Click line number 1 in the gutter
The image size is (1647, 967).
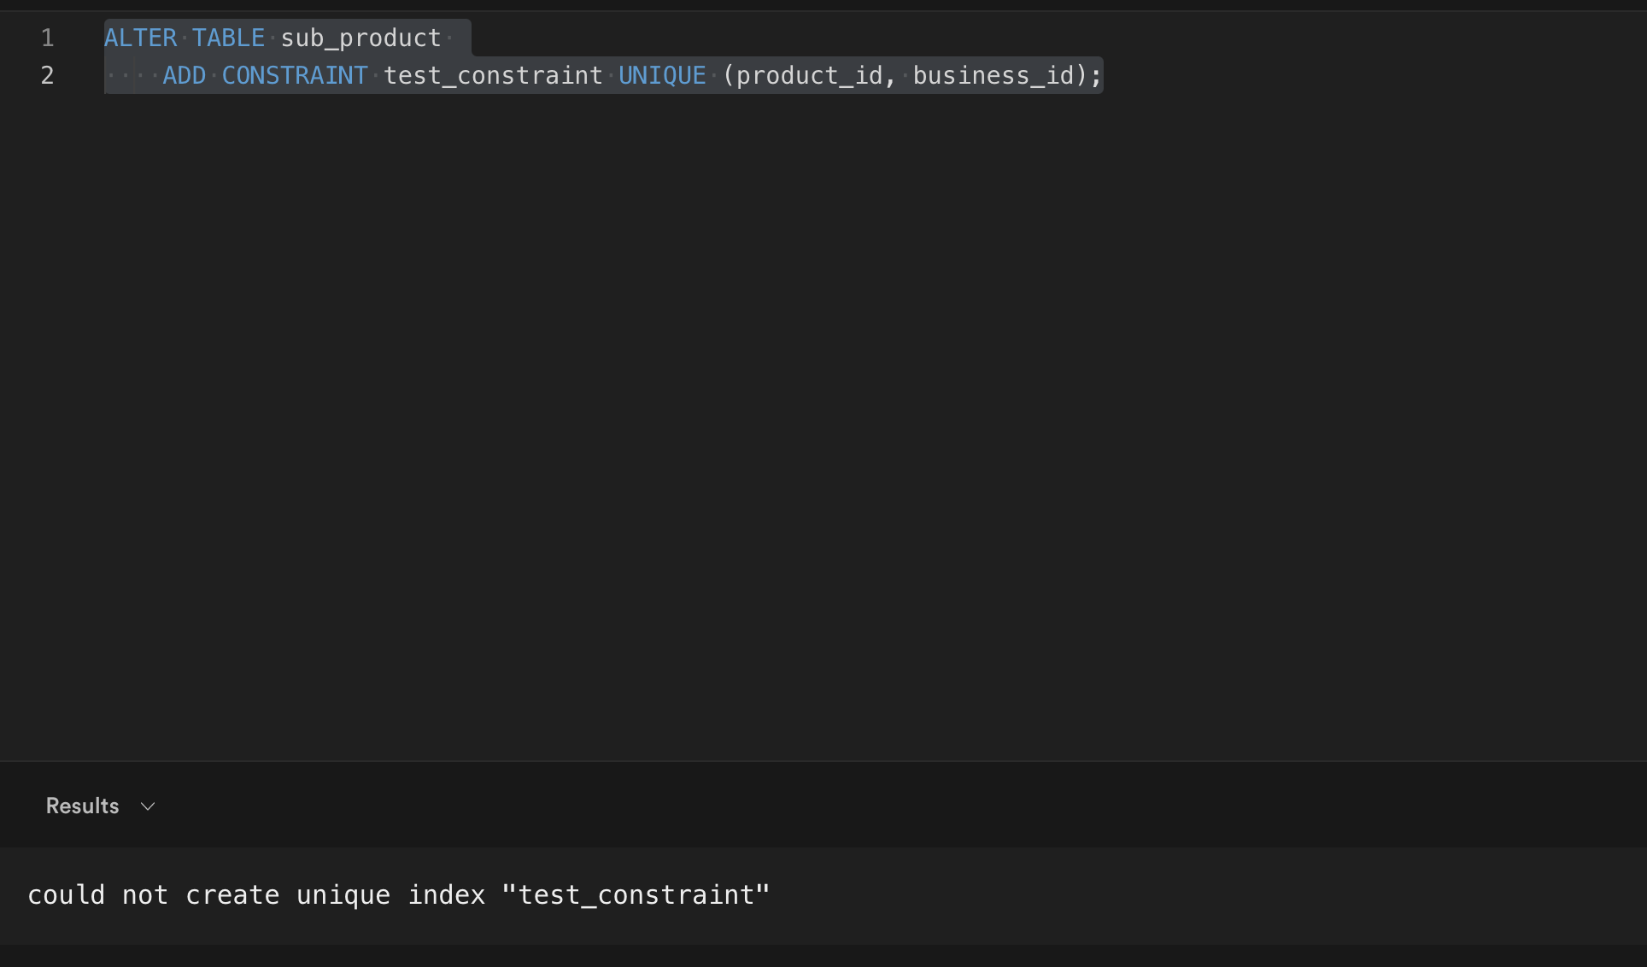coord(47,38)
